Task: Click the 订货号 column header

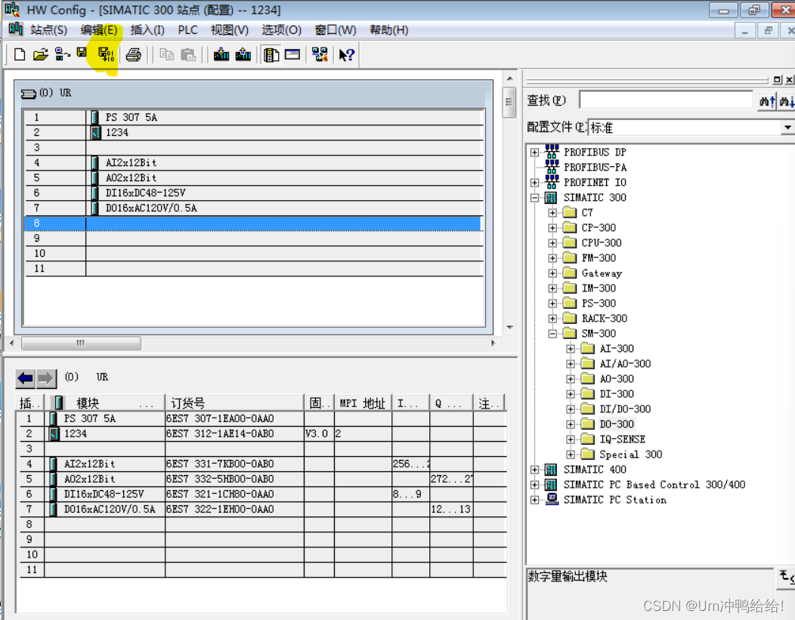Action: pos(234,403)
